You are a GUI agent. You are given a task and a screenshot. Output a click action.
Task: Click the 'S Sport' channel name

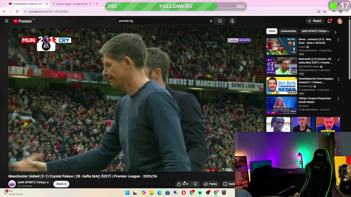click(x=302, y=47)
